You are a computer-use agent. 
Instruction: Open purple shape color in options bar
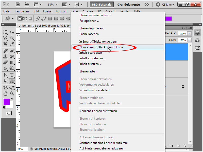[168, 18]
